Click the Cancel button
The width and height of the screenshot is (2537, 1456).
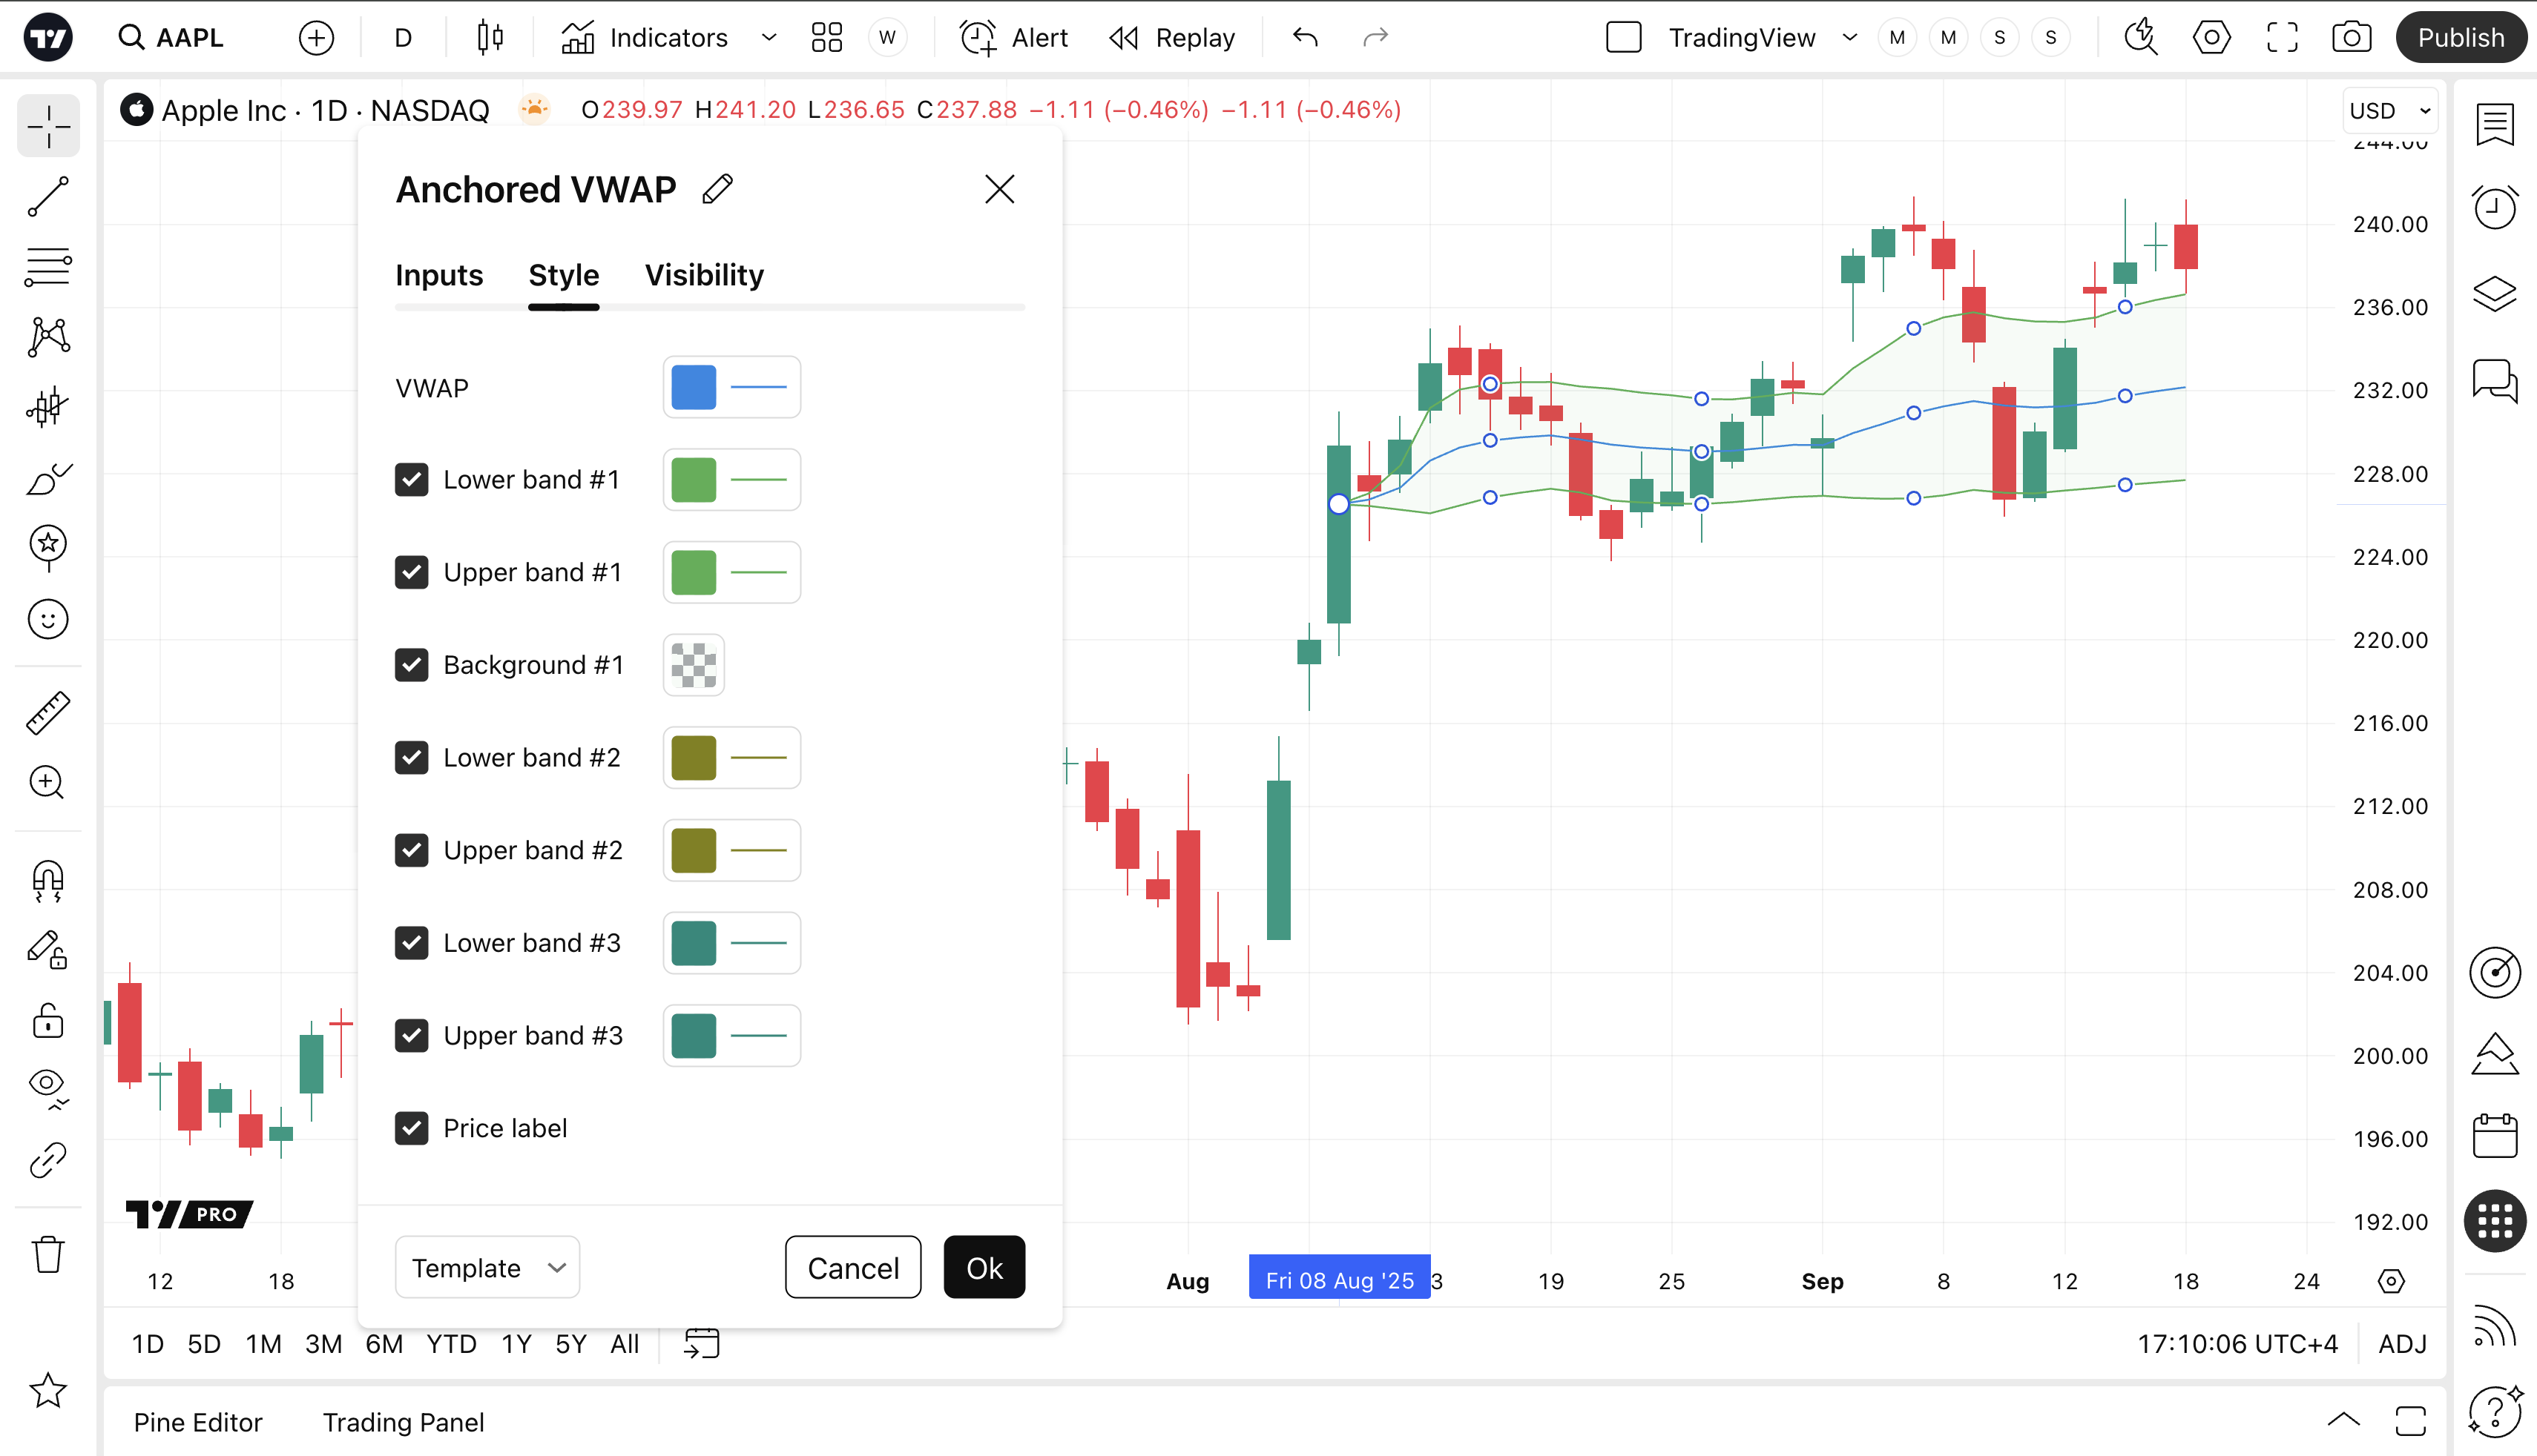[852, 1268]
